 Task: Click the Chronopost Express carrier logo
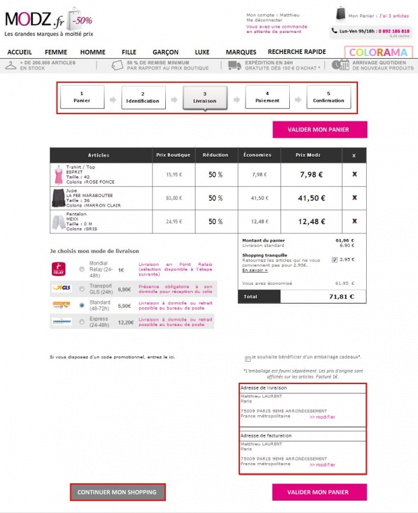coord(61,322)
